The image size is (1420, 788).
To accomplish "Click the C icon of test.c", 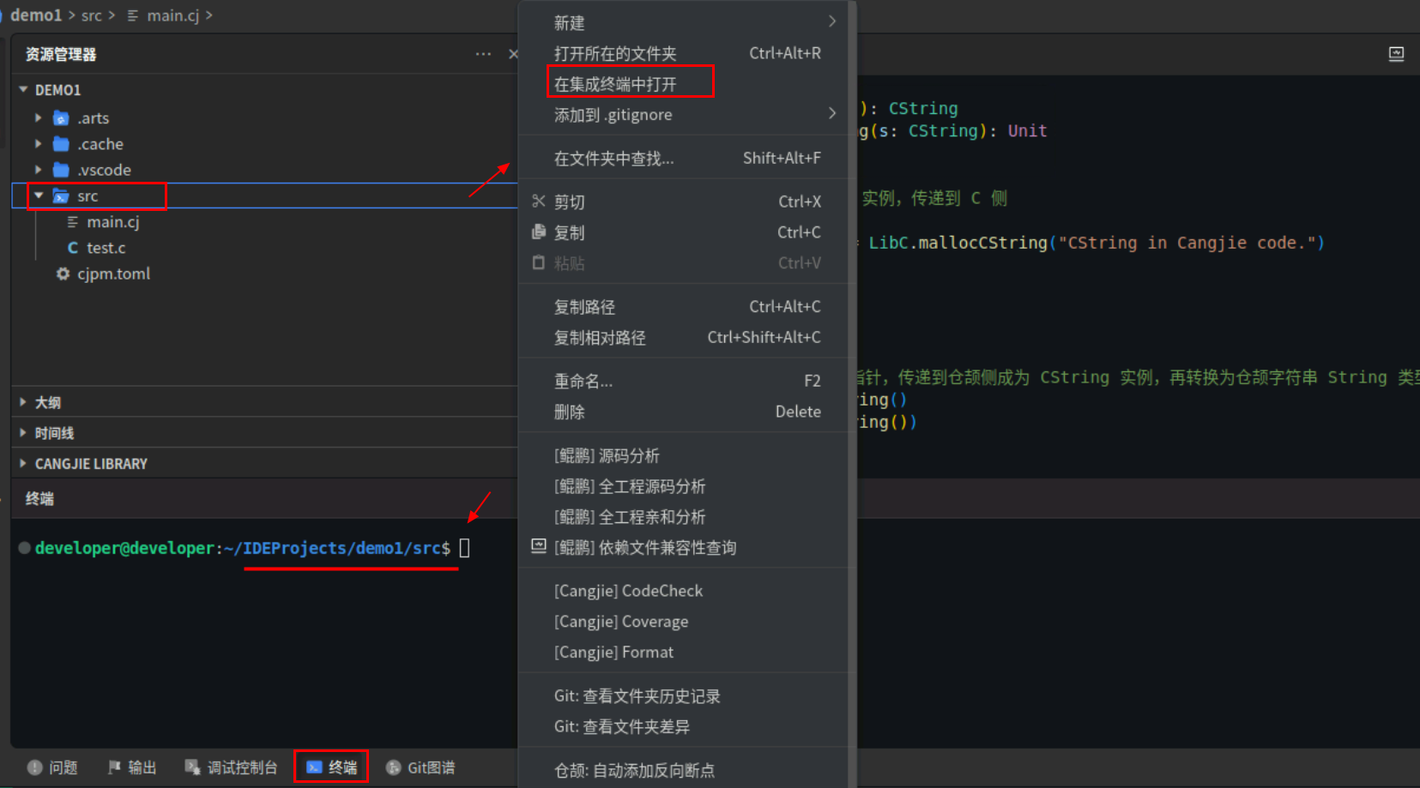I will point(73,248).
